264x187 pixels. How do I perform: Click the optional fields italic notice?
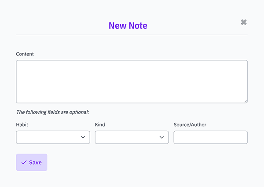pos(53,112)
